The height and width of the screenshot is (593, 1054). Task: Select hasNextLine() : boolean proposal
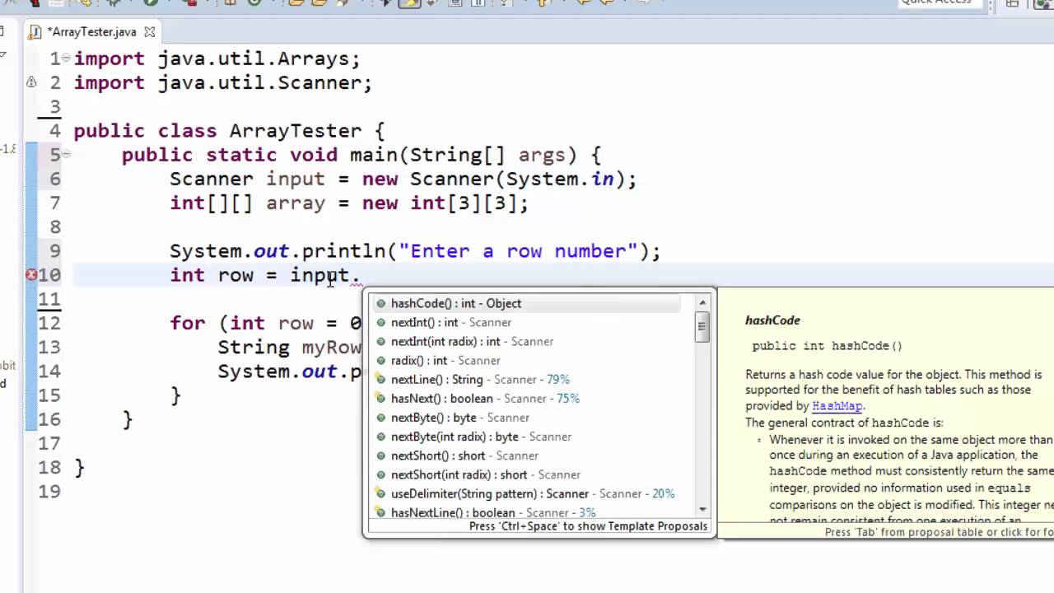[x=527, y=511]
